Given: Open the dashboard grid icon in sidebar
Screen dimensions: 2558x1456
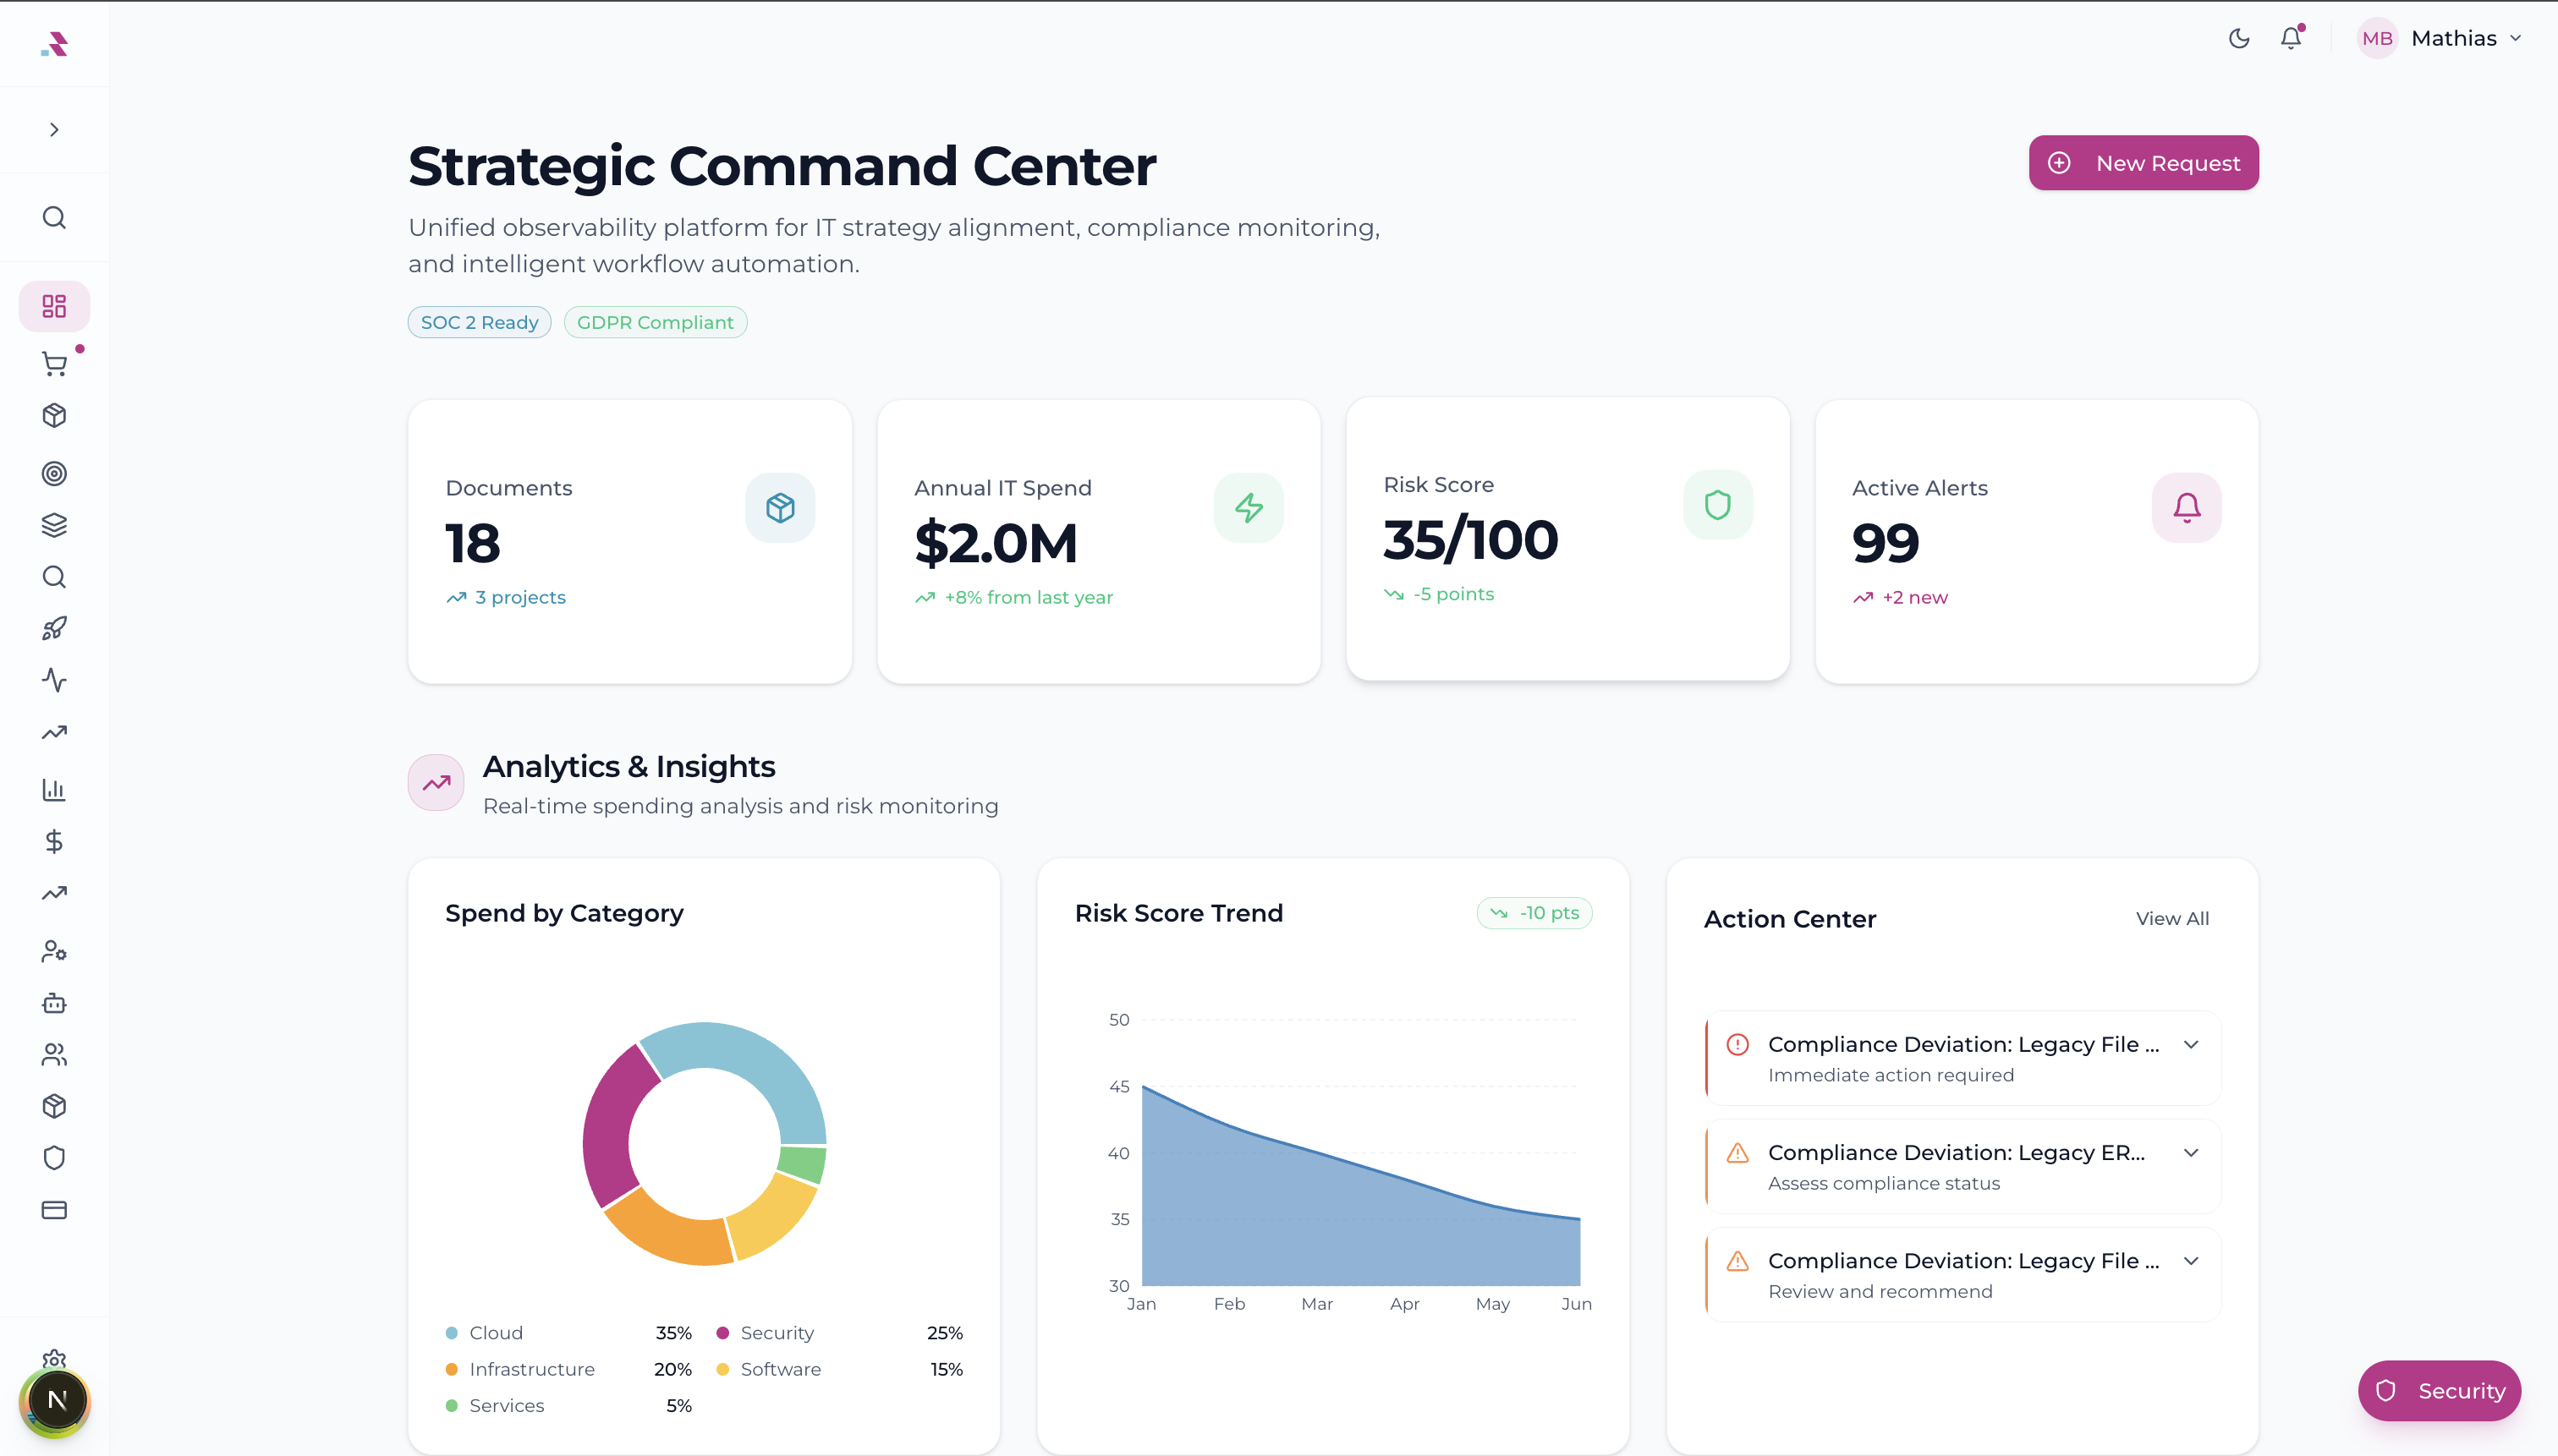Looking at the screenshot, I should coord(54,306).
